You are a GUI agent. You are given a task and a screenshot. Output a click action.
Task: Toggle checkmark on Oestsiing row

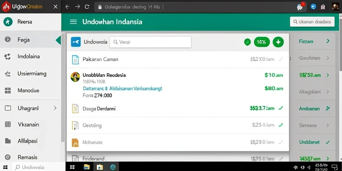coord(281,125)
